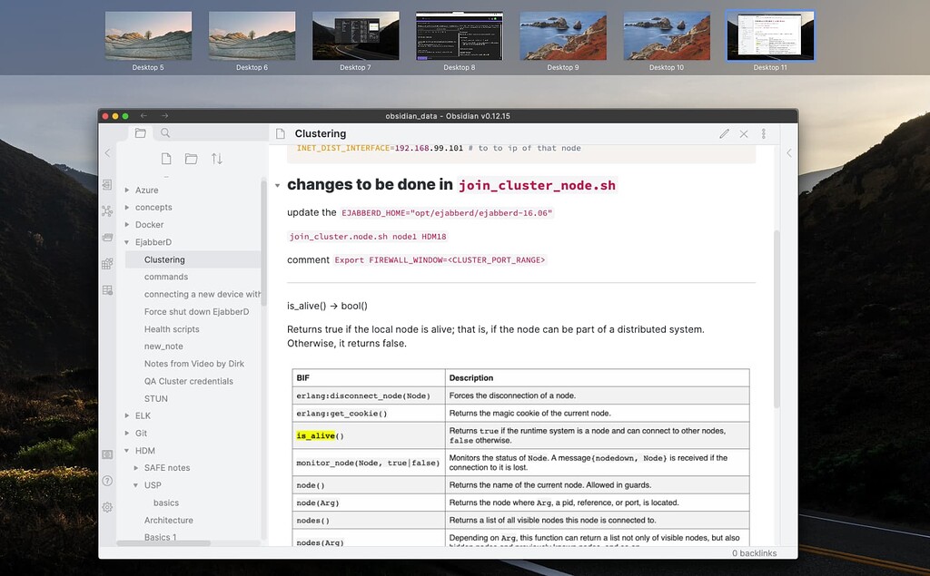Screen dimensions: 930x576
Task: Expand the Azure folder
Action: pyautogui.click(x=127, y=190)
